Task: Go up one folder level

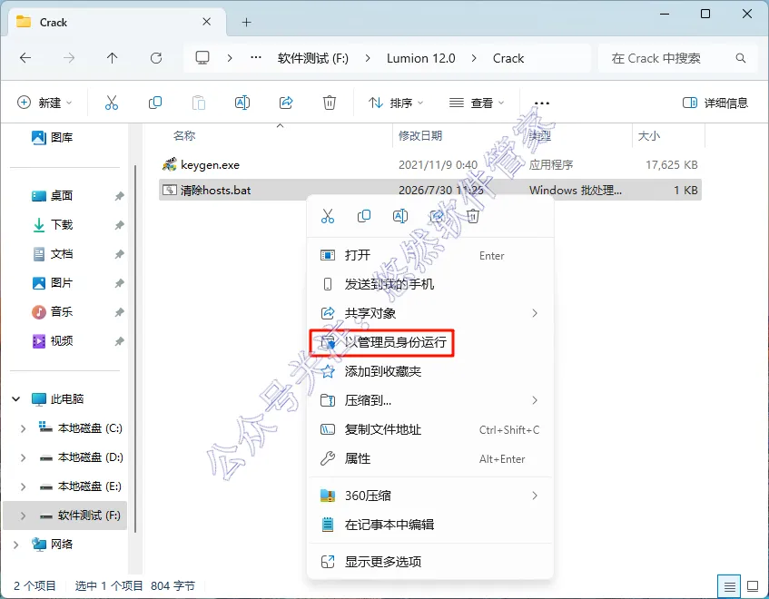Action: click(x=113, y=58)
